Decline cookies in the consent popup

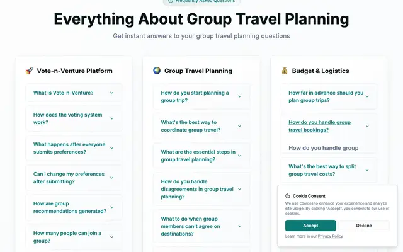[x=364, y=226]
